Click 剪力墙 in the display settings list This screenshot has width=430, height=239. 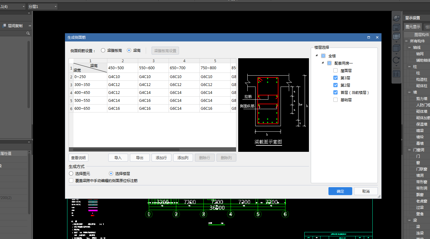pyautogui.click(x=422, y=99)
